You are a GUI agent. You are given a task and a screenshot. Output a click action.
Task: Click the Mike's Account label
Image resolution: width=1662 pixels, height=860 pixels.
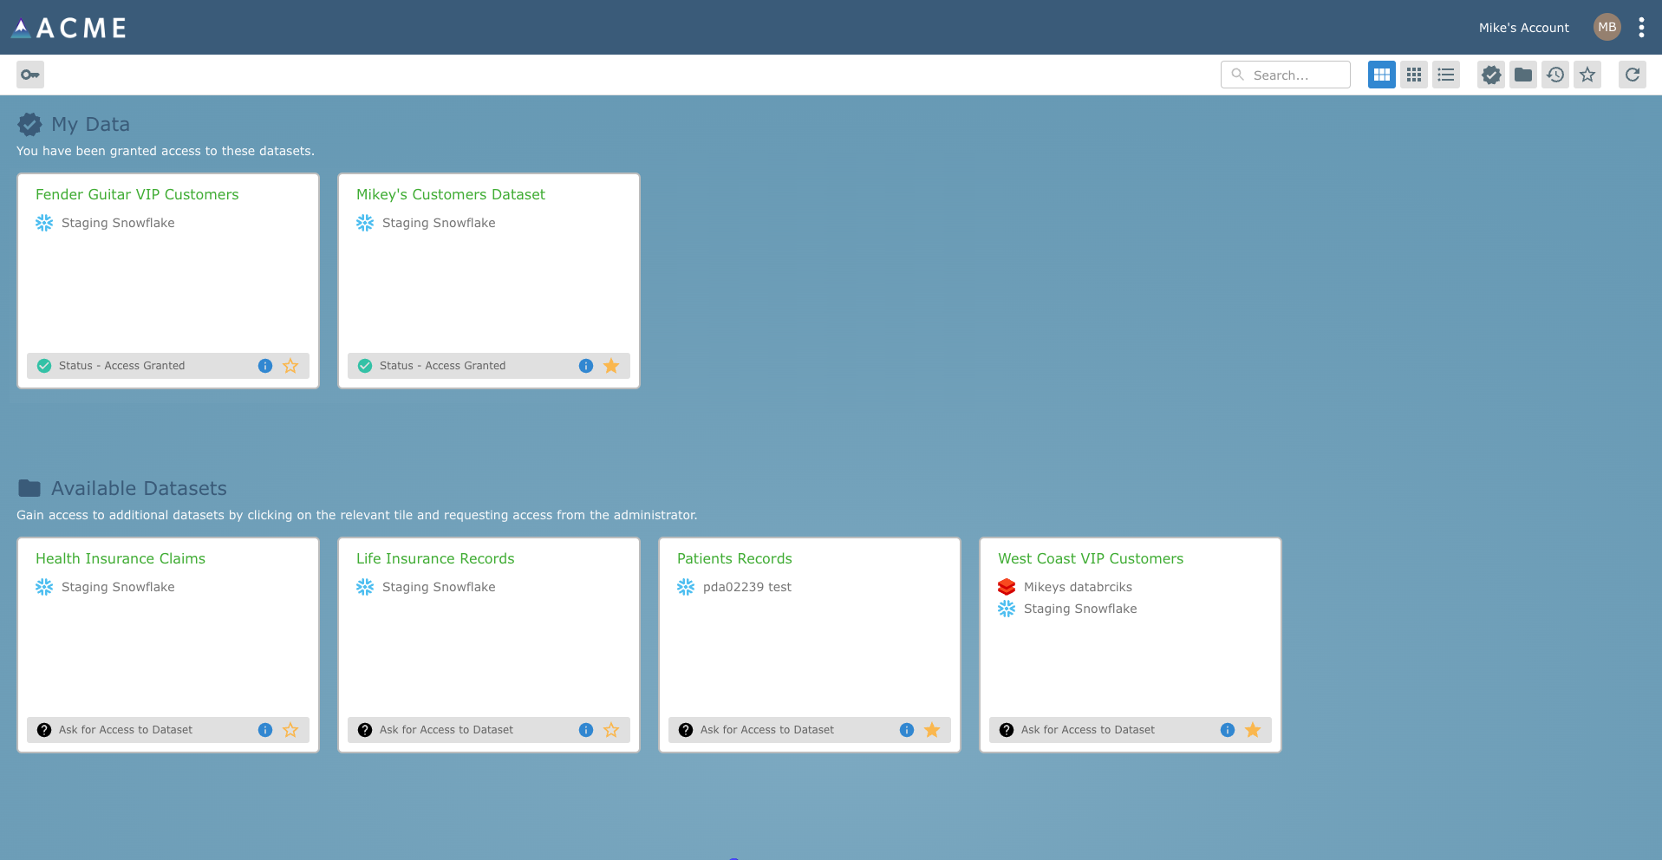click(x=1523, y=28)
